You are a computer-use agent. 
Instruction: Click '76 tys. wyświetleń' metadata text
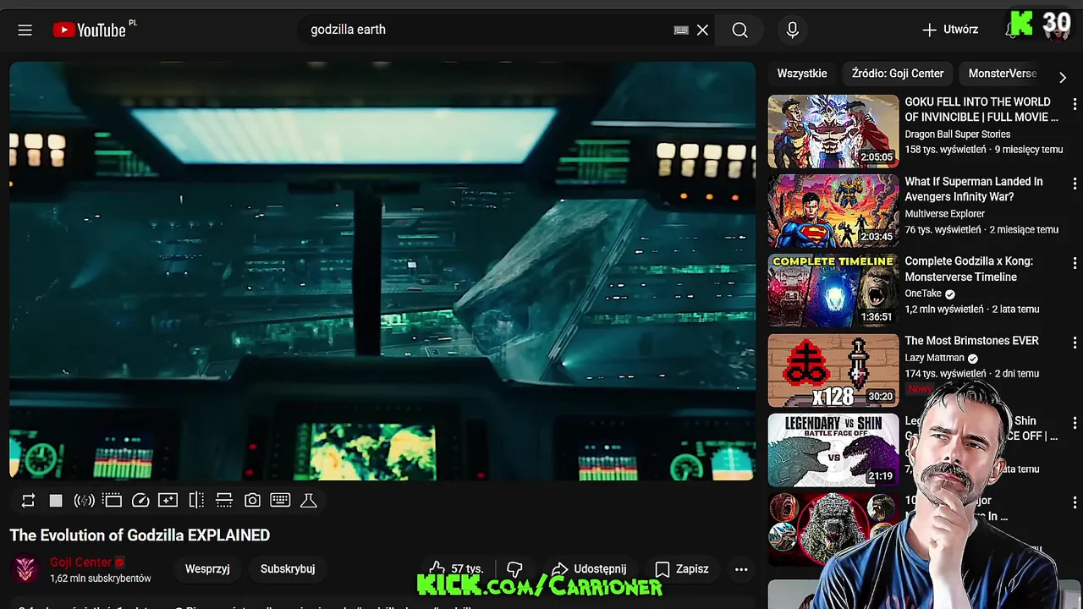943,229
